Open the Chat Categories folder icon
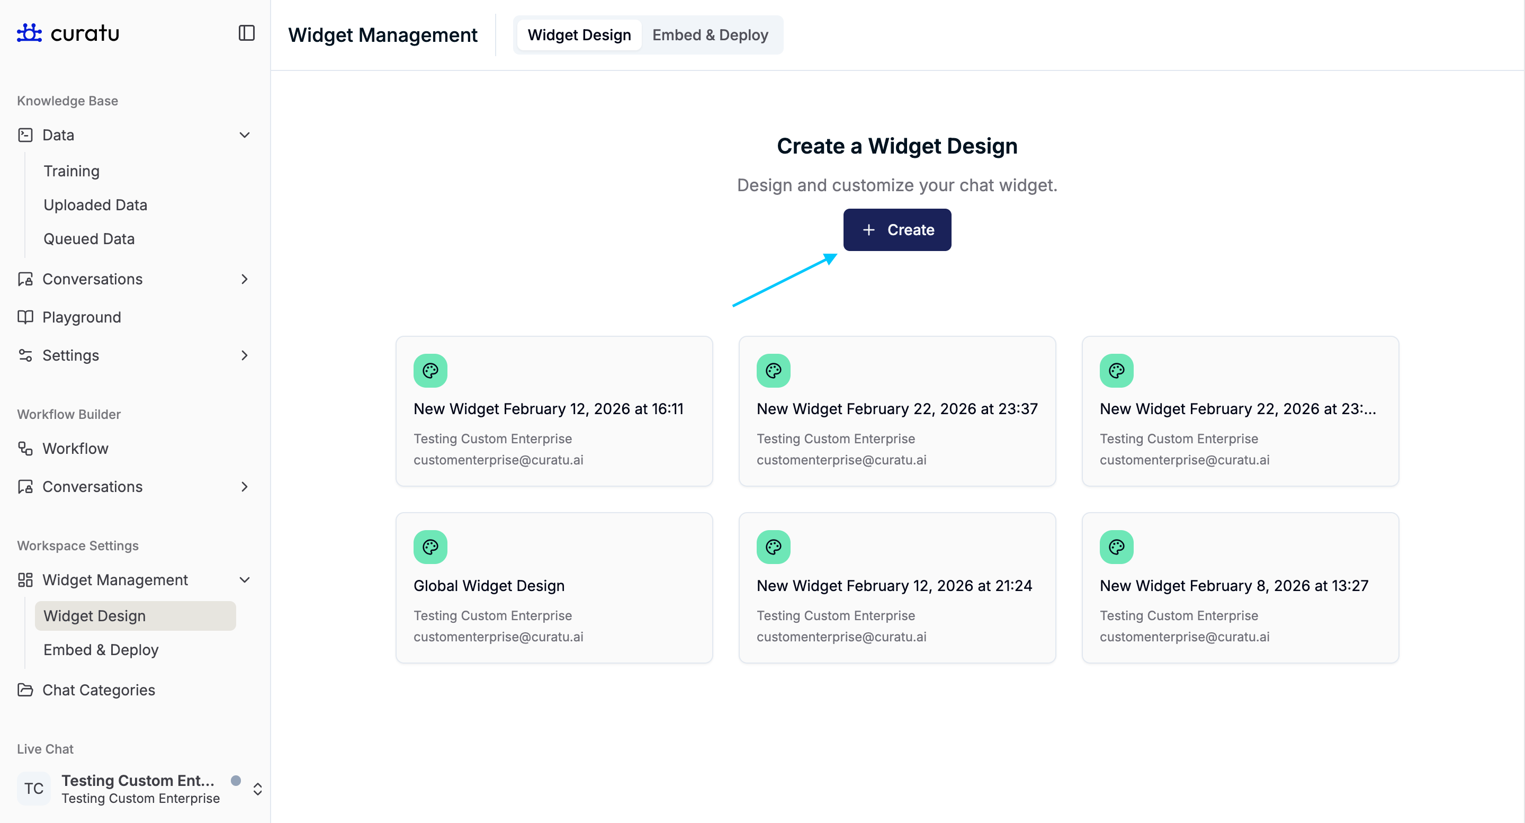Viewport: 1525px width, 823px height. click(x=24, y=690)
